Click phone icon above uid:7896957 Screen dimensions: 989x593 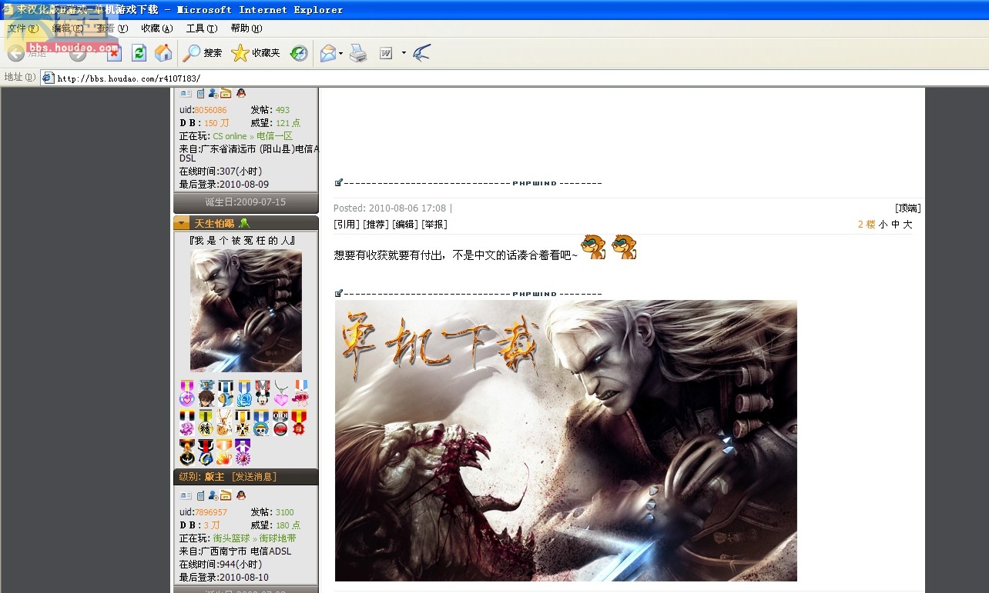200,495
